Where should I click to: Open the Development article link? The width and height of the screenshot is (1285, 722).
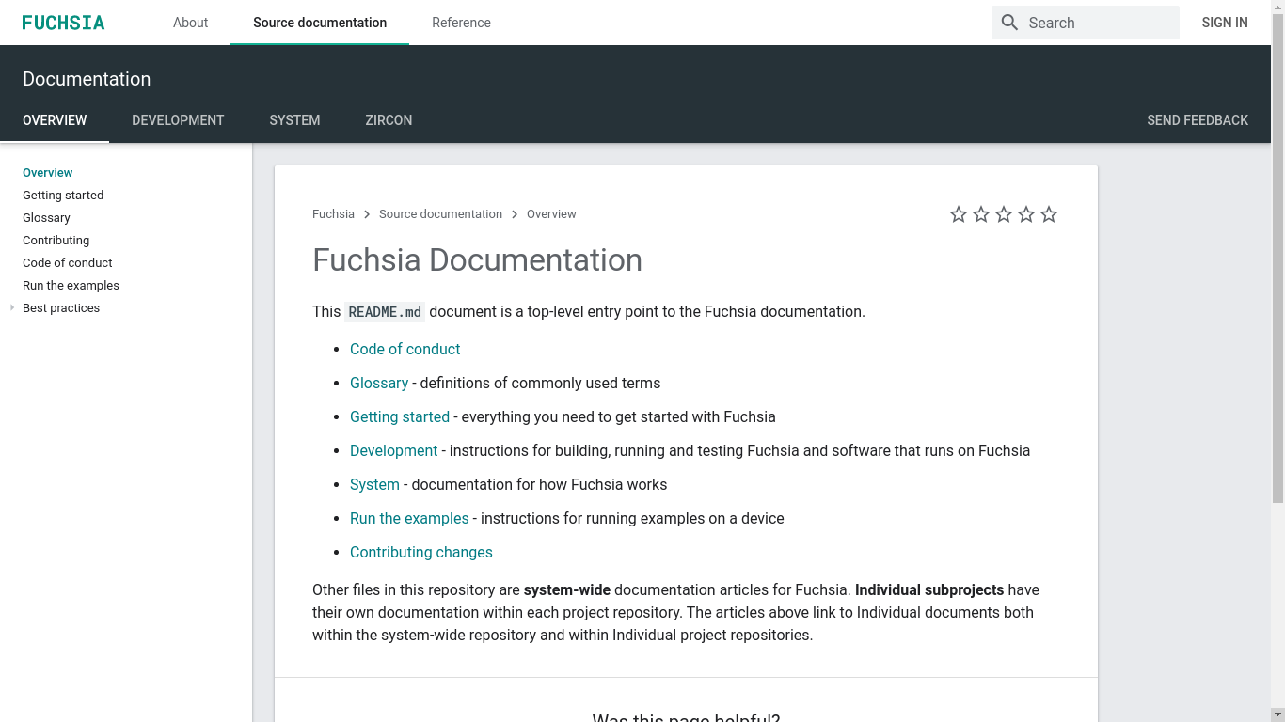click(393, 450)
